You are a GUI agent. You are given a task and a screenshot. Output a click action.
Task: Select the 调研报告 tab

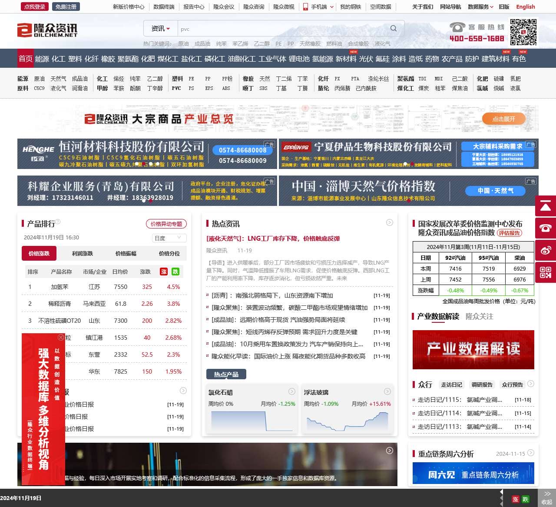(x=482, y=384)
